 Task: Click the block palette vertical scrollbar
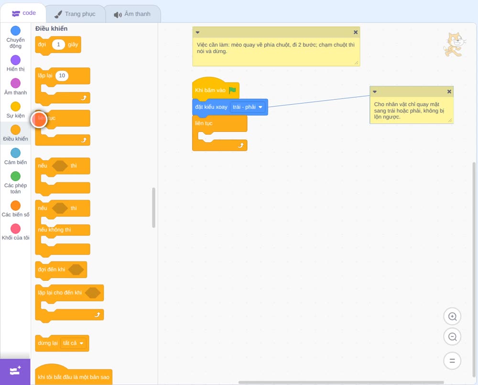[x=153, y=208]
